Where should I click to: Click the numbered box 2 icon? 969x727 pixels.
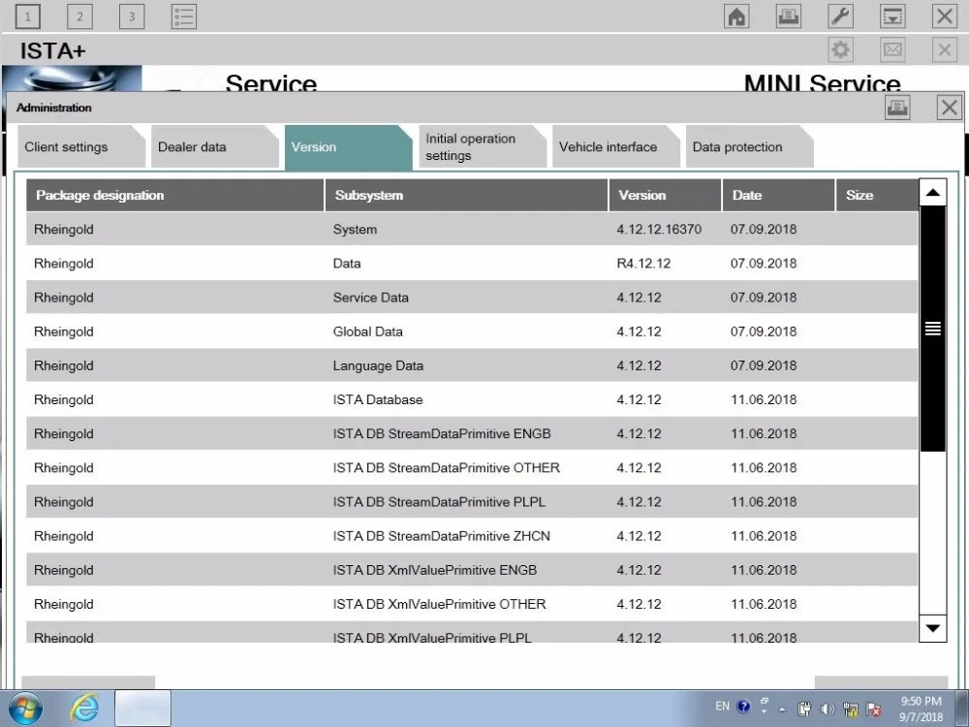point(79,16)
